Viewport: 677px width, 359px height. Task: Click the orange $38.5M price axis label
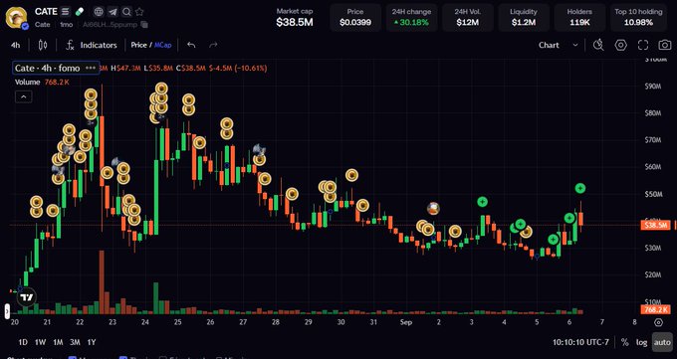click(x=655, y=225)
